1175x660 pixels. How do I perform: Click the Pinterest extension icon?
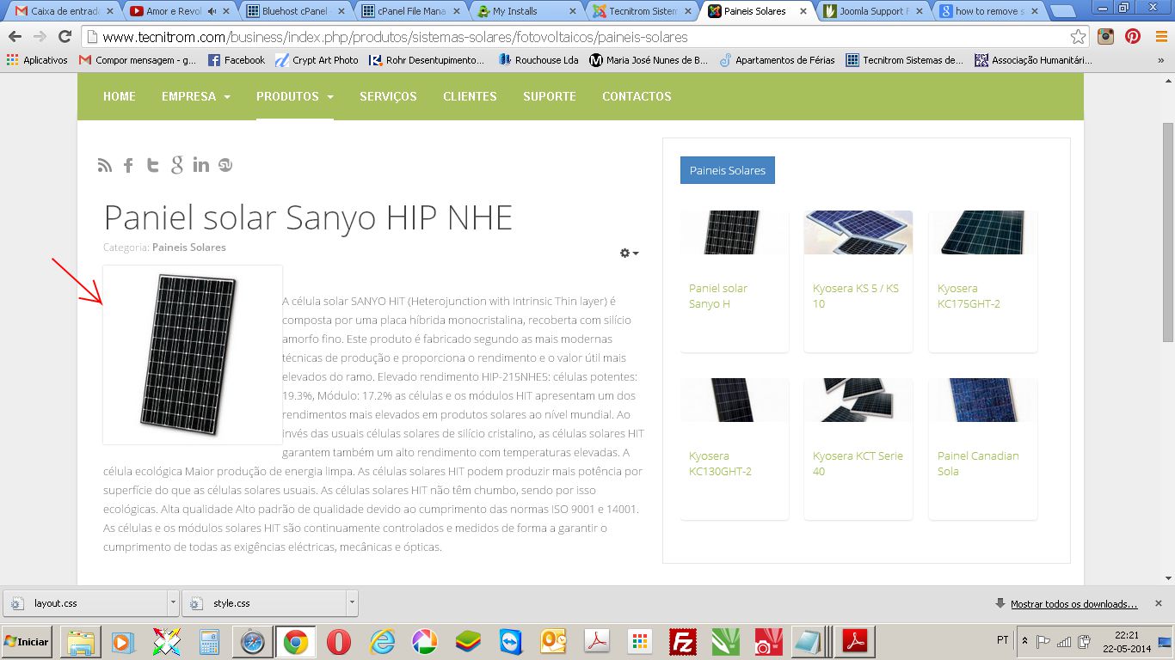(1133, 37)
